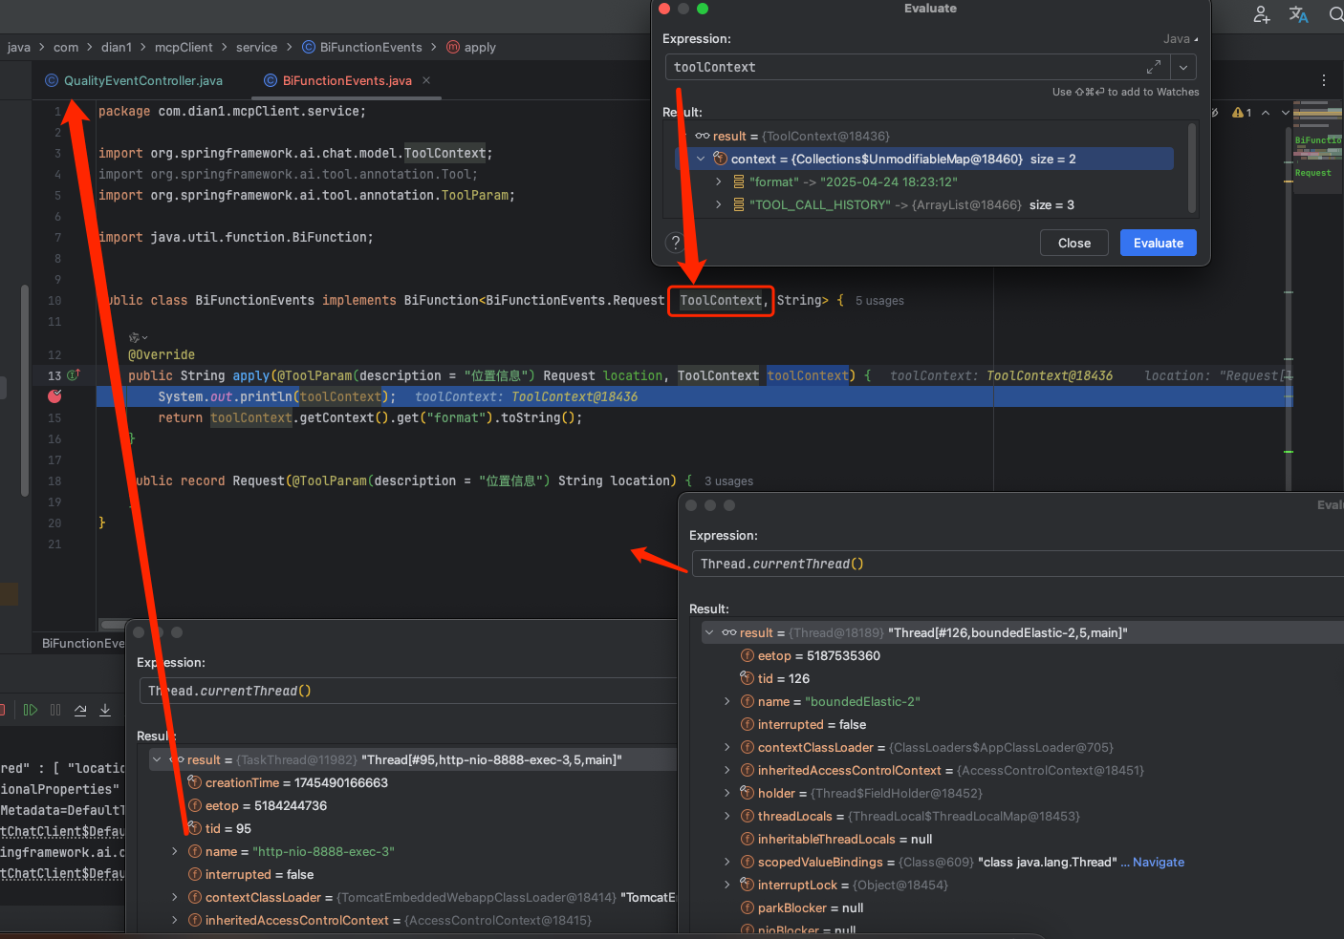
Task: Click the dian1 breadcrumb item
Action: pos(117,47)
